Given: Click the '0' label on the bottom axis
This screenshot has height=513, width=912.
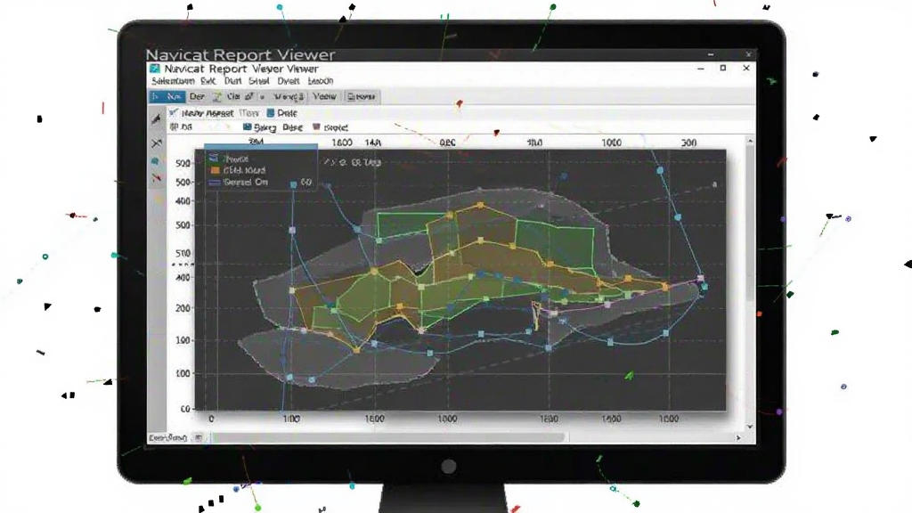Looking at the screenshot, I should pos(211,419).
